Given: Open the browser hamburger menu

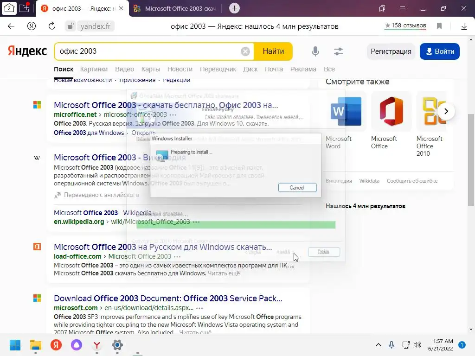Looking at the screenshot, I should [x=403, y=8].
